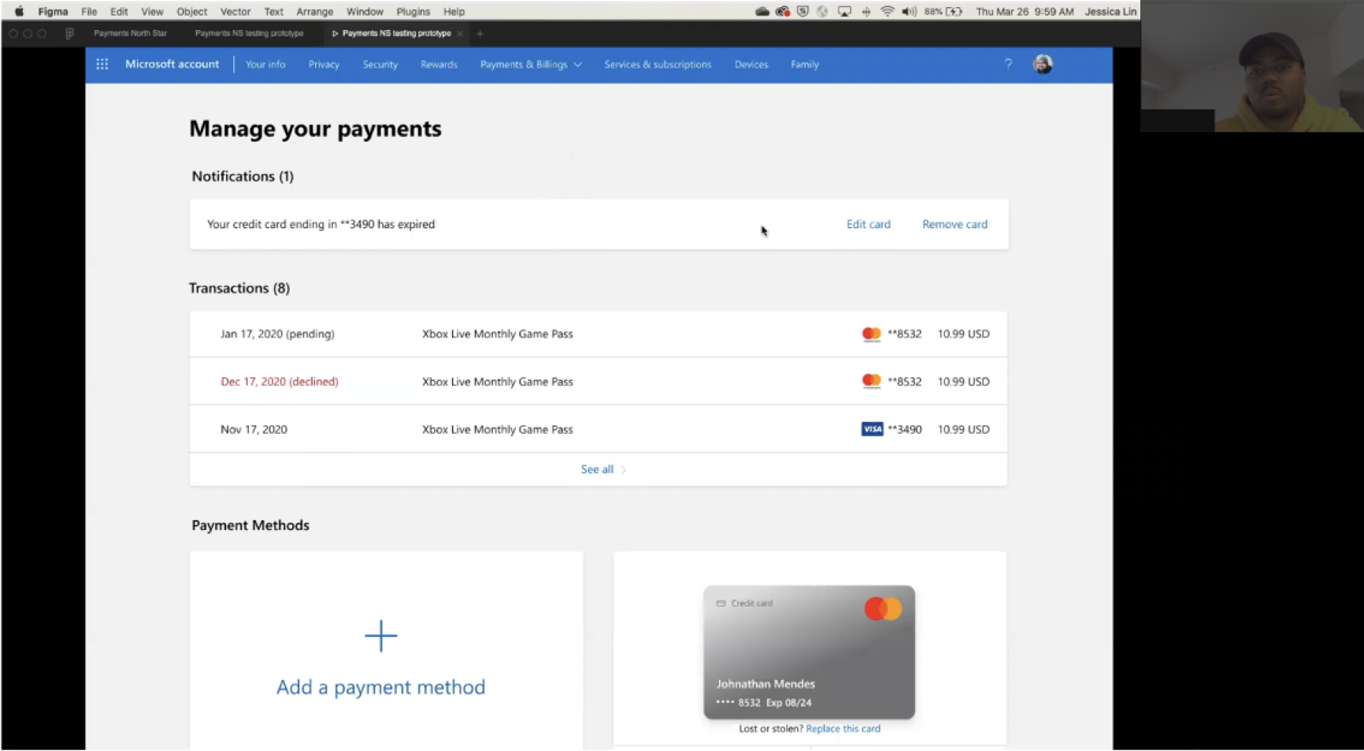Click the cloud icon in menu bar

pos(762,11)
